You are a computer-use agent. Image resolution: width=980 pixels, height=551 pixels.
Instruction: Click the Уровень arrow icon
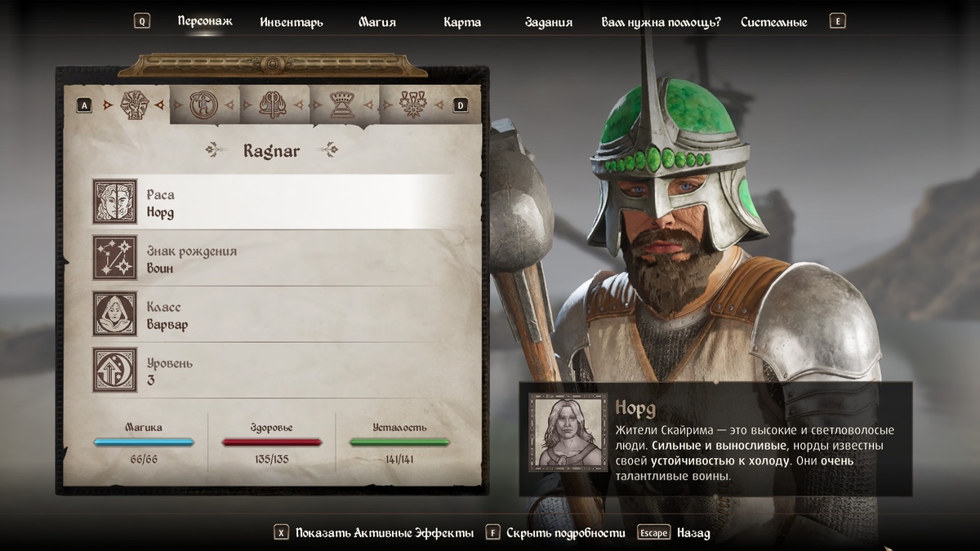pyautogui.click(x=114, y=370)
